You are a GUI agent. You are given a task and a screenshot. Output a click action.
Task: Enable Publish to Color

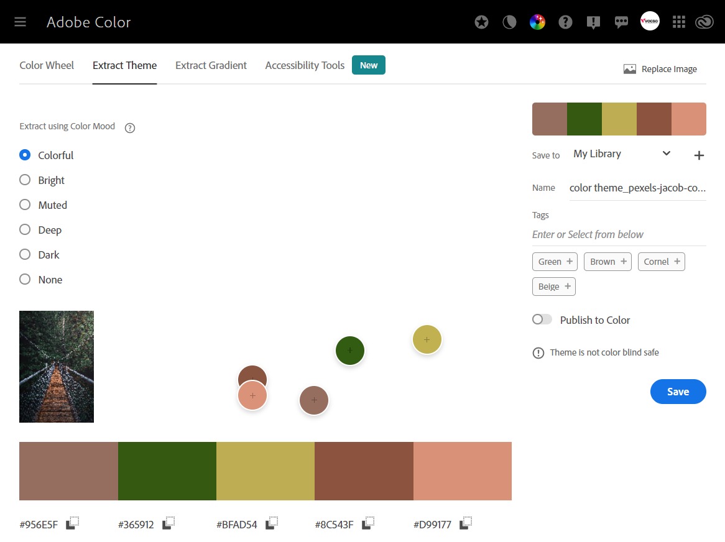tap(542, 319)
